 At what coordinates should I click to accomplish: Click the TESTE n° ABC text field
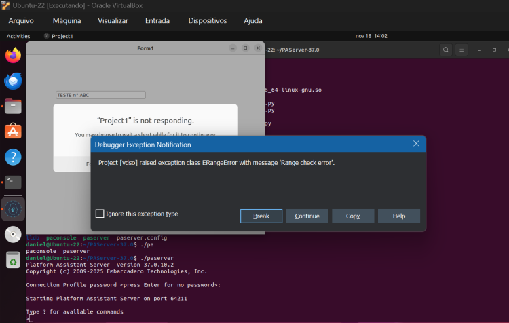tap(100, 95)
